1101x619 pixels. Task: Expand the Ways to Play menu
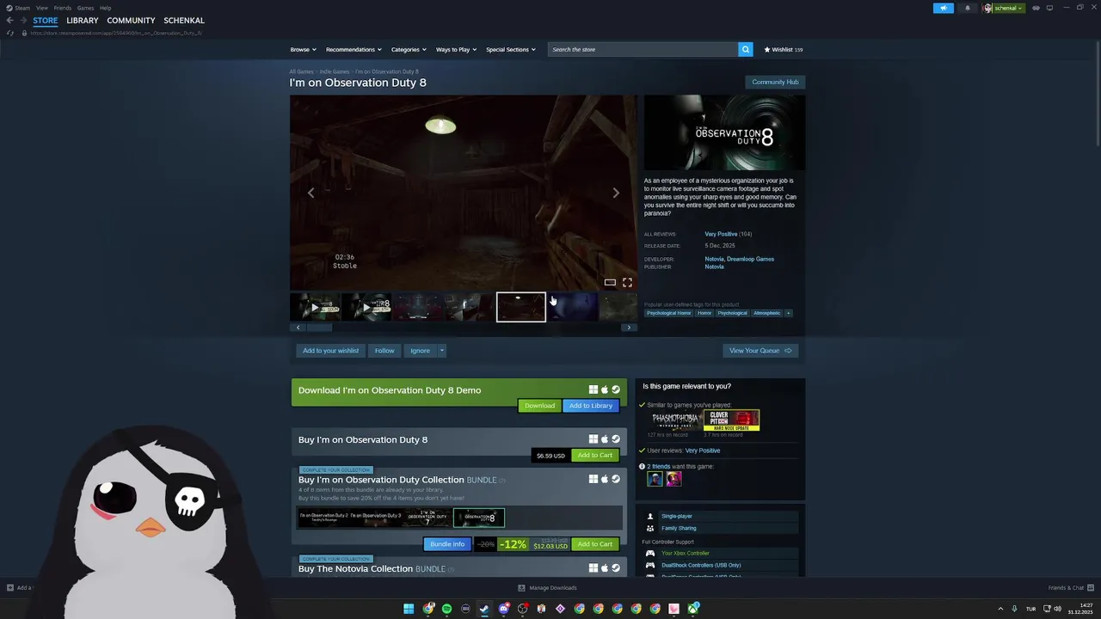(x=456, y=49)
